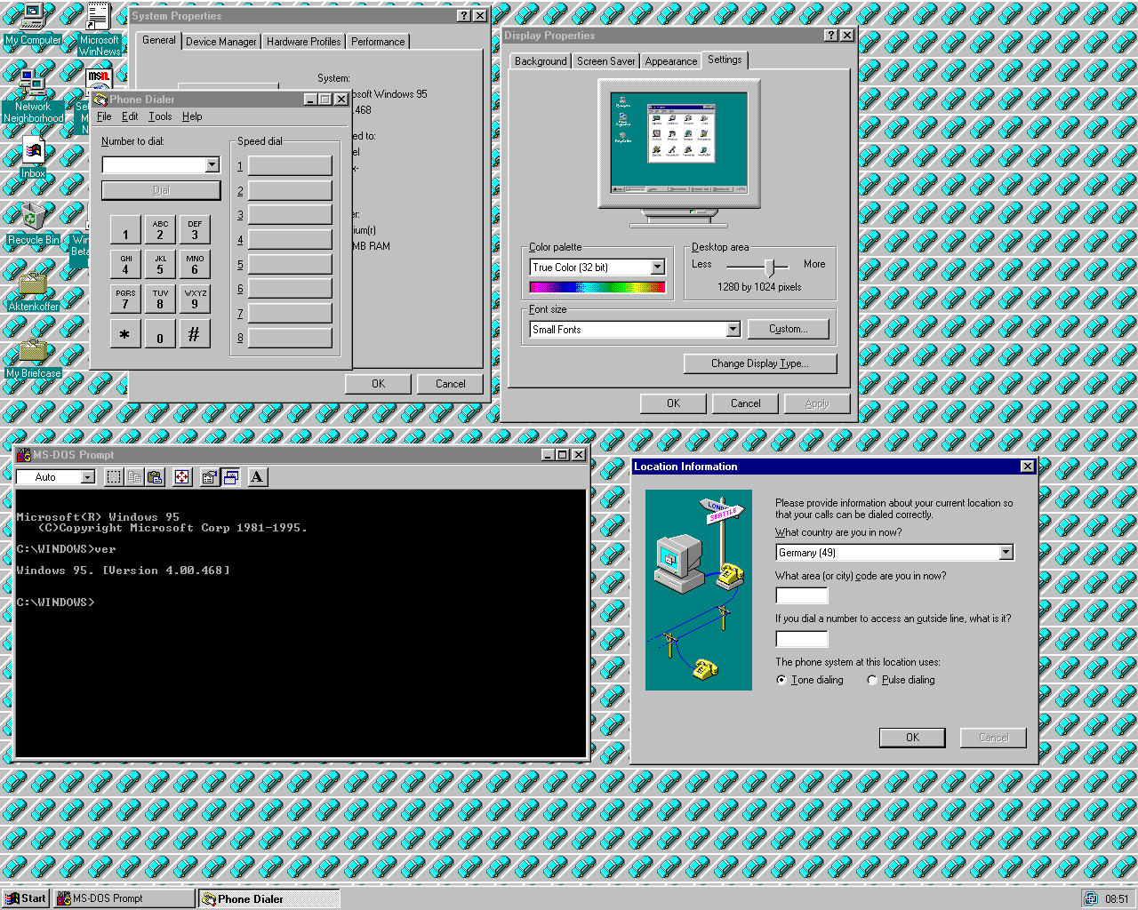The image size is (1138, 910).
Task: Open the Font size dropdown
Action: point(733,330)
